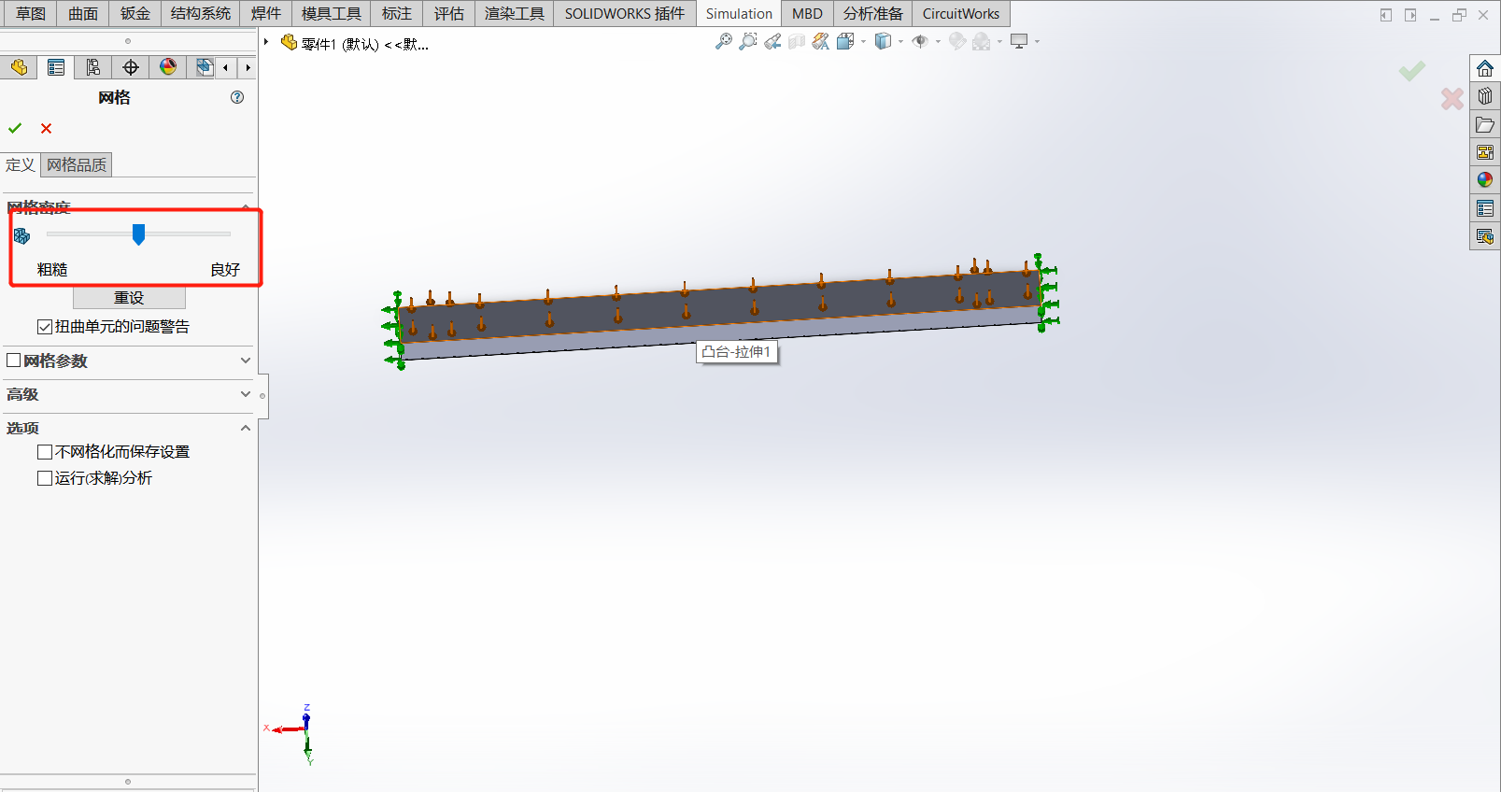
Task: Open the 分析准备 ribbon tab
Action: 873,13
